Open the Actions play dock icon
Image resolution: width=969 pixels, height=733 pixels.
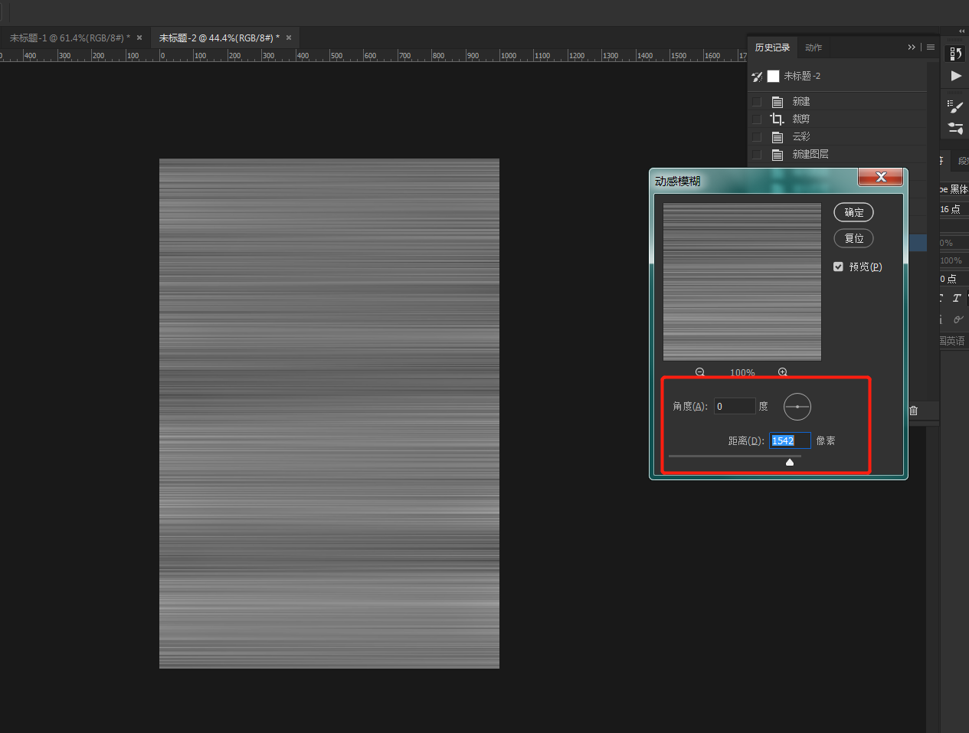[x=956, y=76]
